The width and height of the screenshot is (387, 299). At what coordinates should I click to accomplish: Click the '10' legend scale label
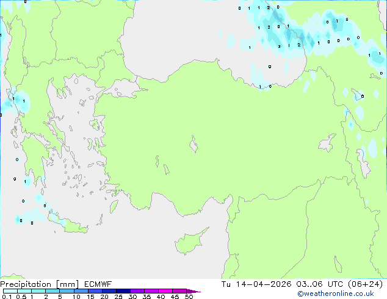(76, 297)
